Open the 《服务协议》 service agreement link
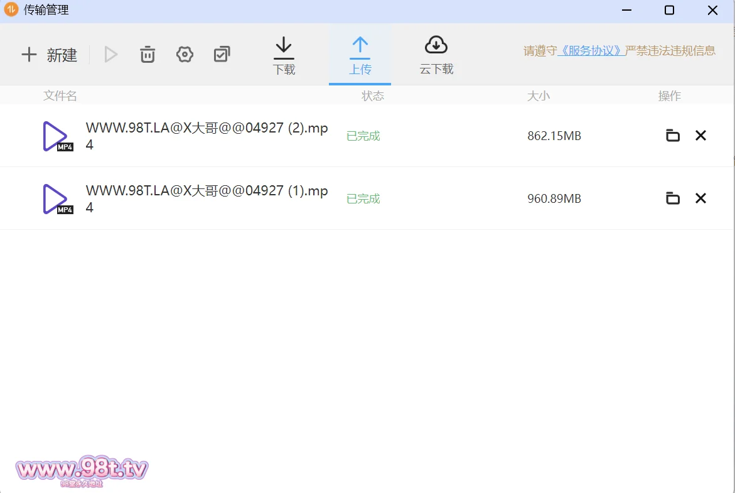This screenshot has height=493, width=735. click(x=591, y=51)
